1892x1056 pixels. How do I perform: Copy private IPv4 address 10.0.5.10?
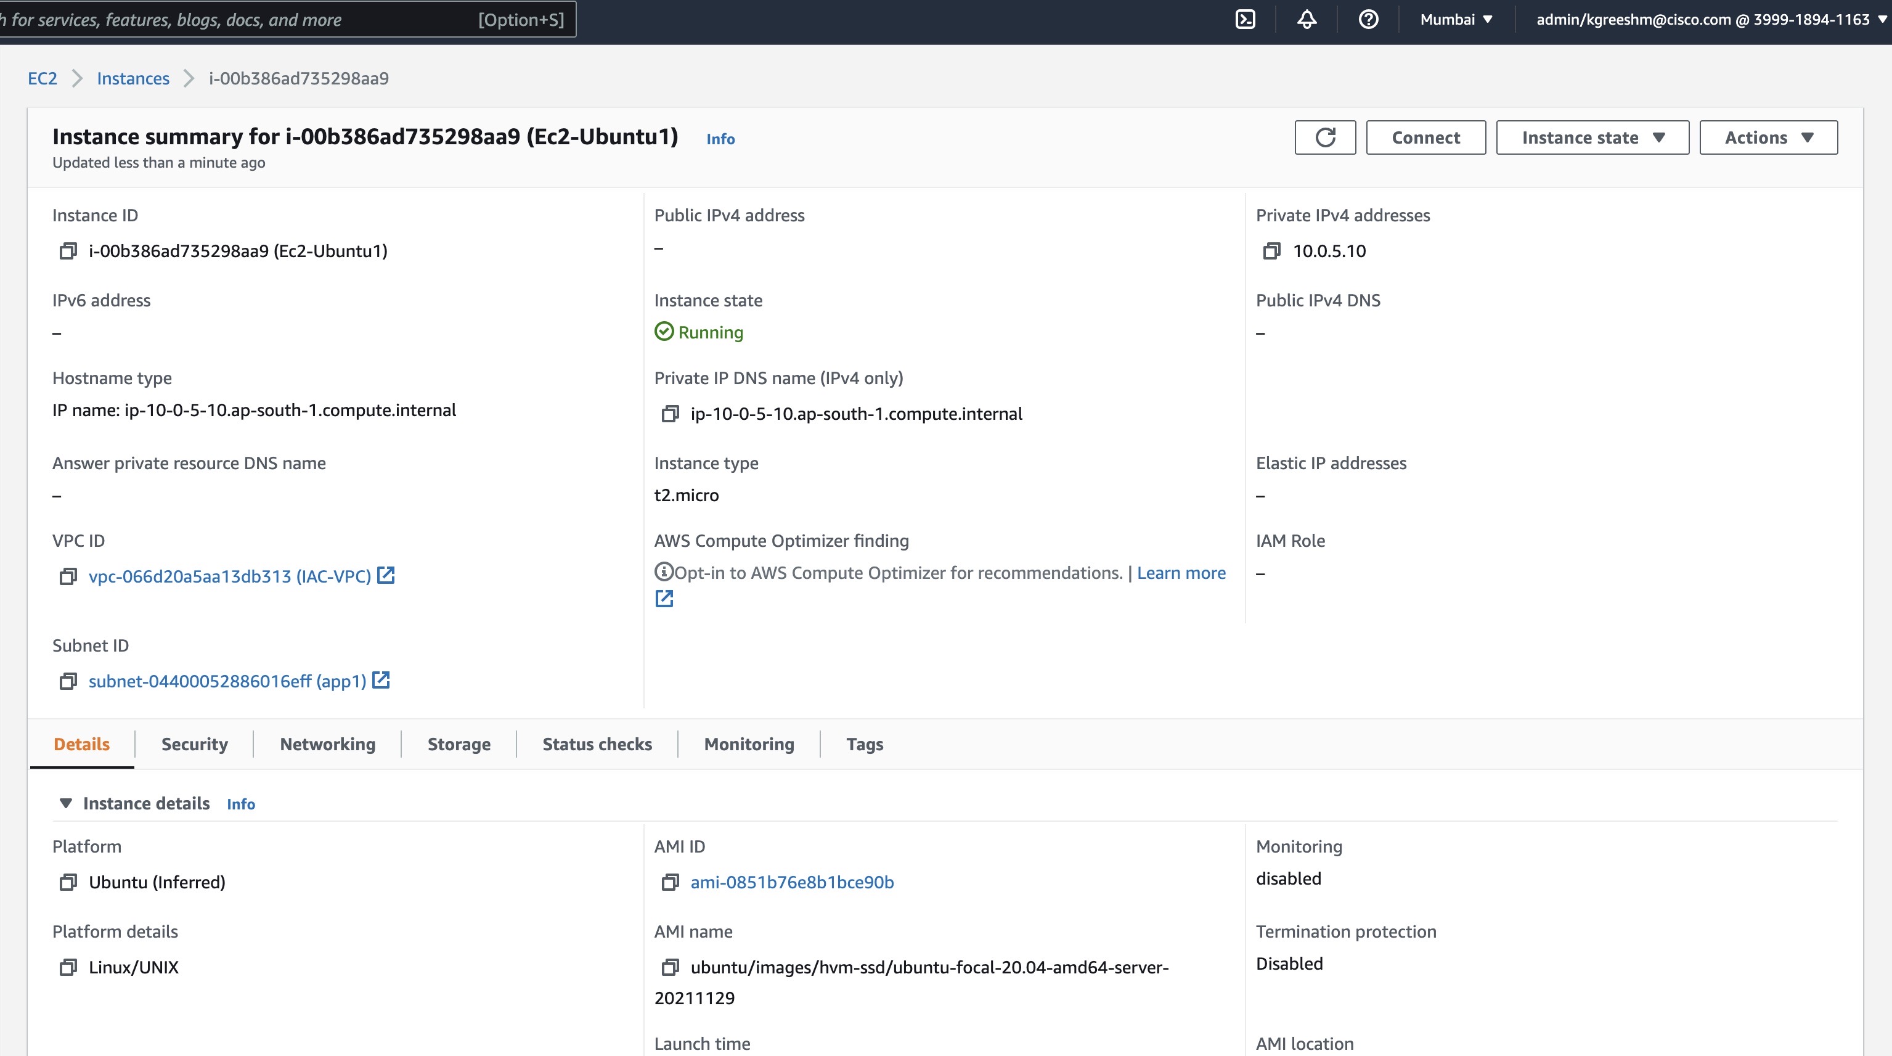click(x=1271, y=252)
